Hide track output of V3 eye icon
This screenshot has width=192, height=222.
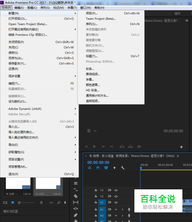(116, 190)
